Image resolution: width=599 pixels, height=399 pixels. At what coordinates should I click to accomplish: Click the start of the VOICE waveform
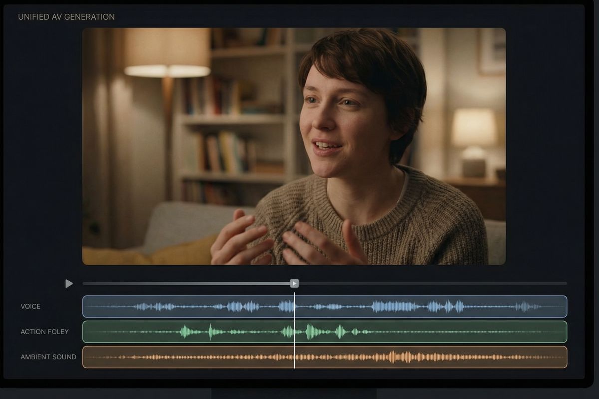(x=90, y=306)
